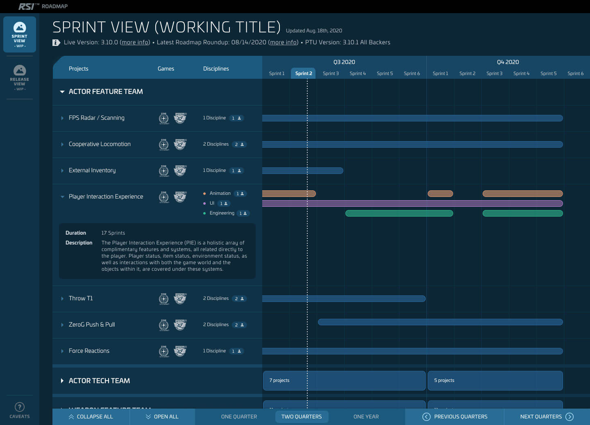Viewport: 590px width, 425px height.
Task: Select the TWO QUARTERS view option
Action: tap(302, 416)
